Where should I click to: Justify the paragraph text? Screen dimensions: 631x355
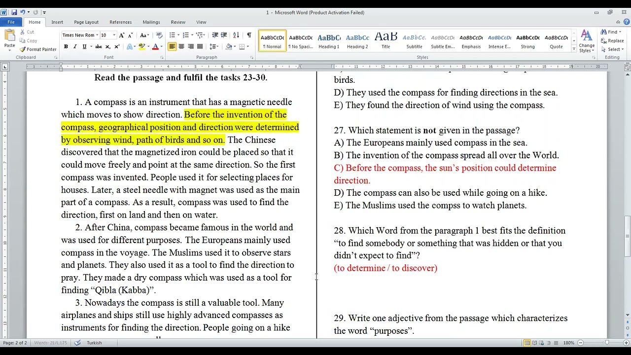click(x=200, y=47)
